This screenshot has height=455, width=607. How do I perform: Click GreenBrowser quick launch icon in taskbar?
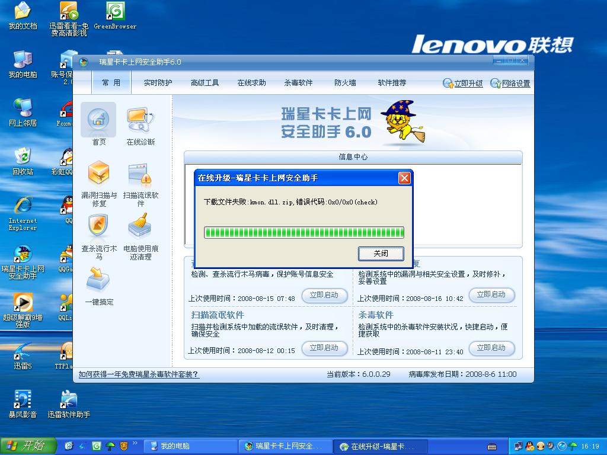(x=96, y=446)
